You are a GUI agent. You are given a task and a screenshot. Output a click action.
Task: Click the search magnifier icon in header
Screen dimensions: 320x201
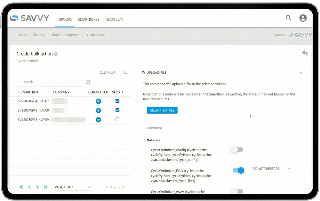point(288,18)
